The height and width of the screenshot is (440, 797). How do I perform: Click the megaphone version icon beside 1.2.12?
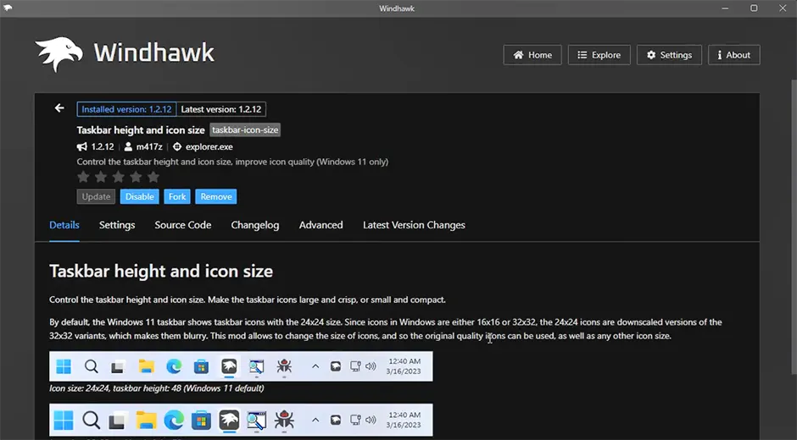pos(82,146)
